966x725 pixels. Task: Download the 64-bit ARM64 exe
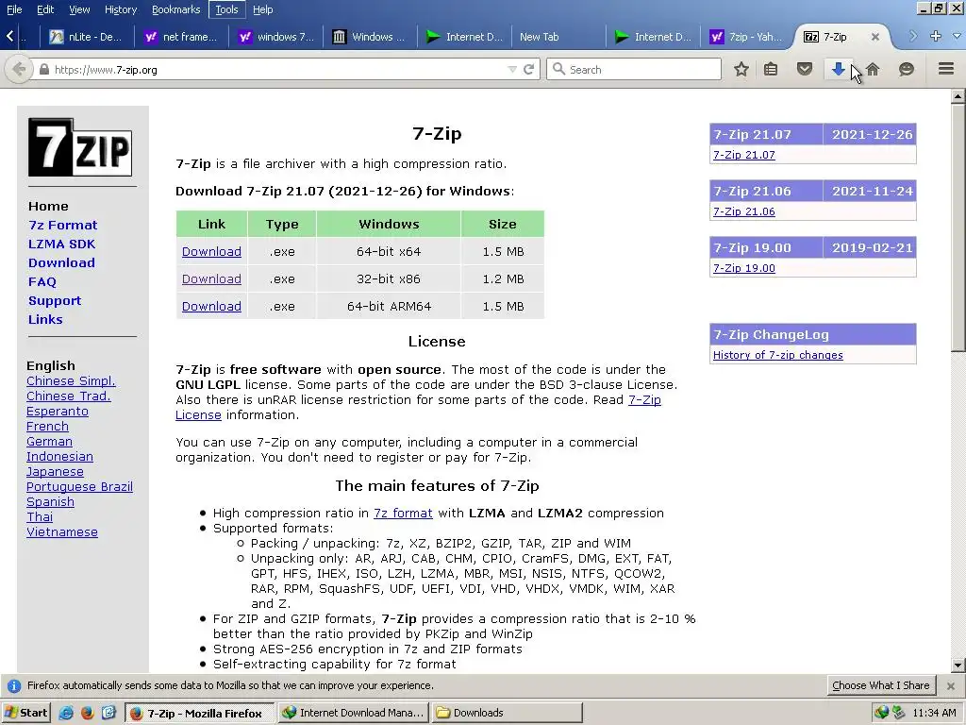(x=211, y=307)
